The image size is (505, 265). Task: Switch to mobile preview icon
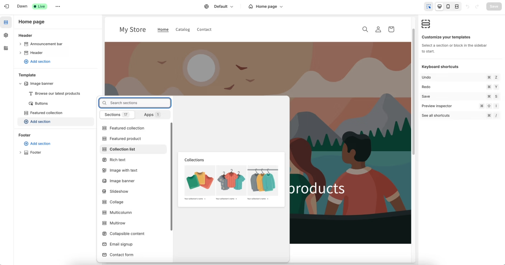click(448, 6)
